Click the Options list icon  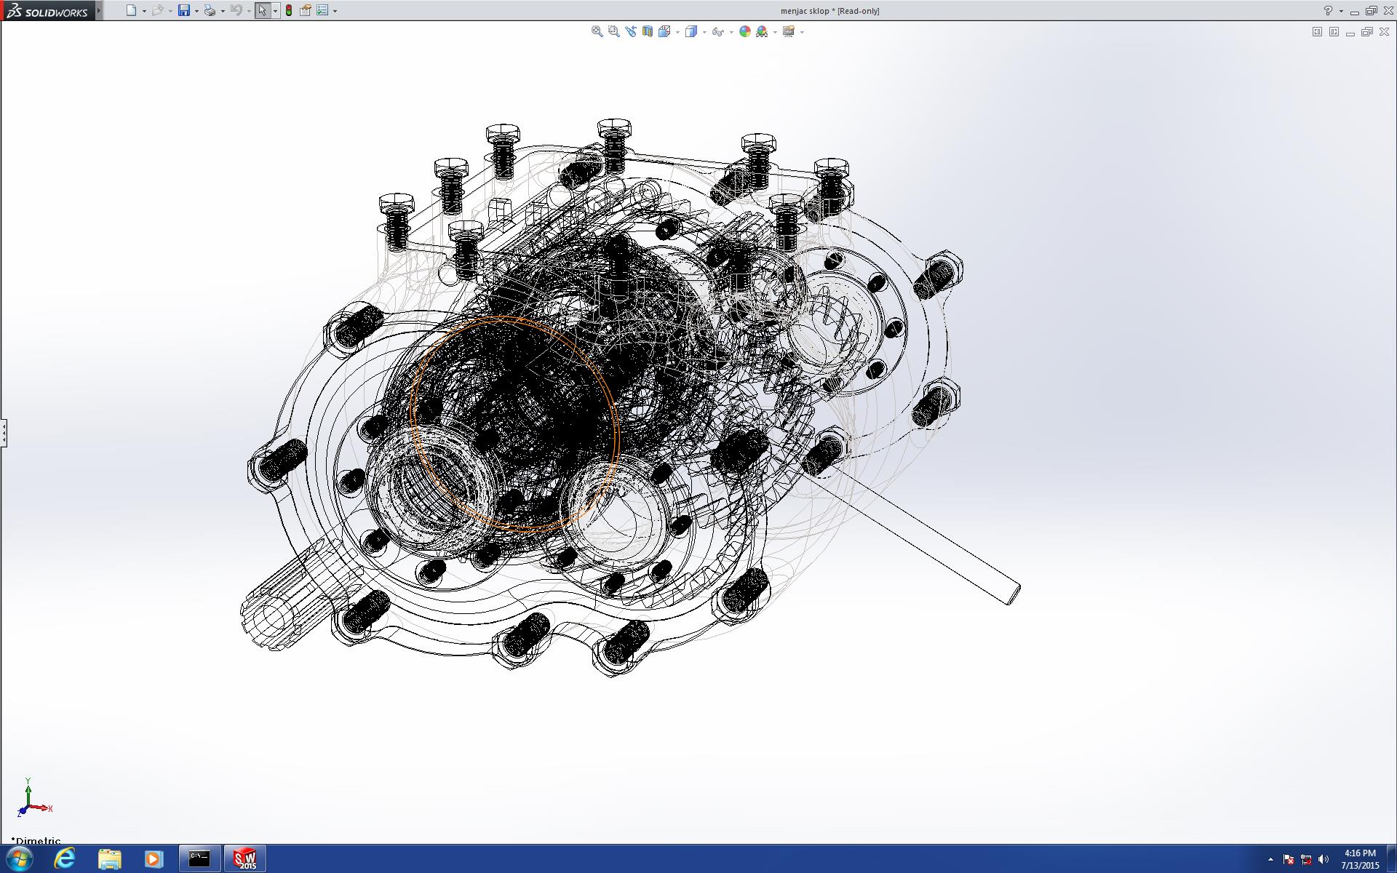point(322,10)
